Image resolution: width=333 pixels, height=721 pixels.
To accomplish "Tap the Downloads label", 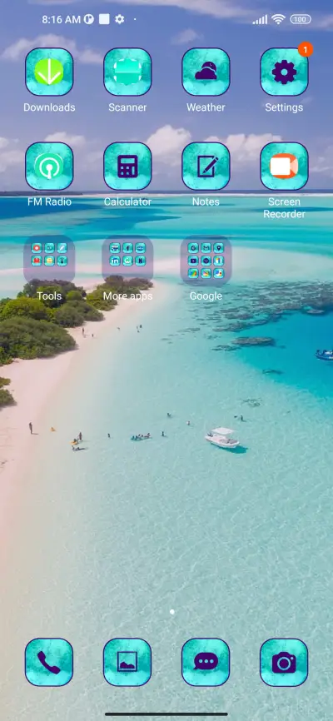I will [49, 107].
